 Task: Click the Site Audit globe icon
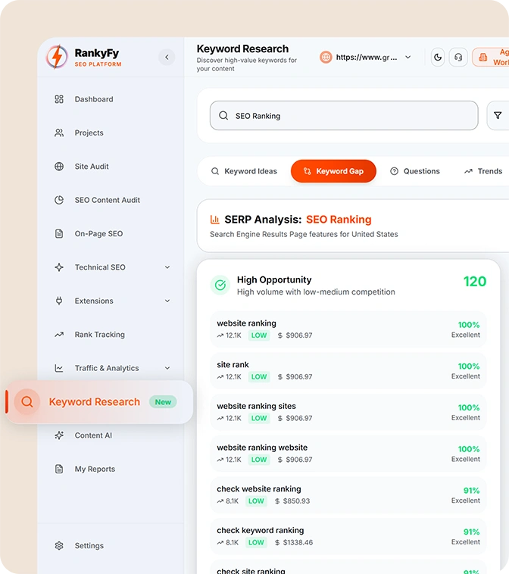pyautogui.click(x=59, y=167)
